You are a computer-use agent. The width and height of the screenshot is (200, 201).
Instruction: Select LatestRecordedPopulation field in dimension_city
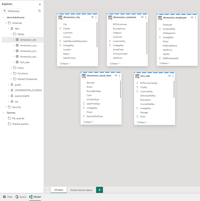tap(75, 41)
